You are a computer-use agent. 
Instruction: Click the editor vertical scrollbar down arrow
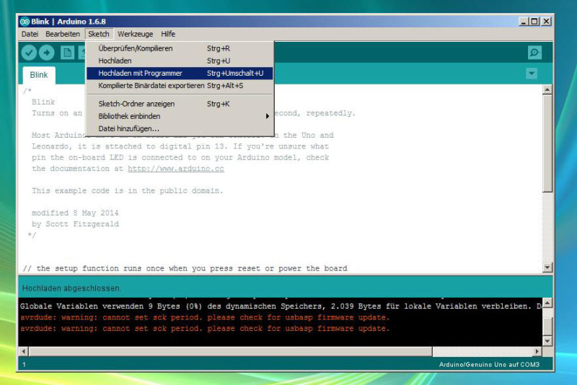(x=547, y=267)
